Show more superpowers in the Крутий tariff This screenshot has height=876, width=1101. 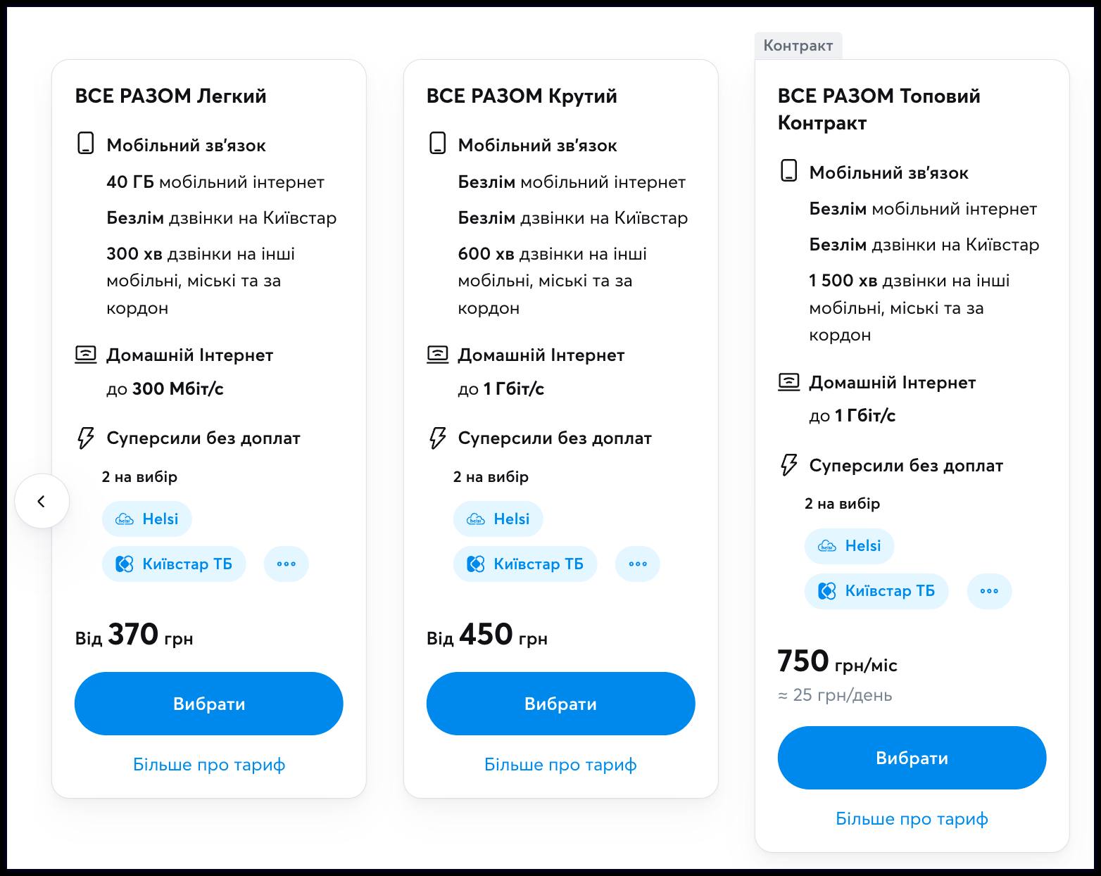[637, 564]
